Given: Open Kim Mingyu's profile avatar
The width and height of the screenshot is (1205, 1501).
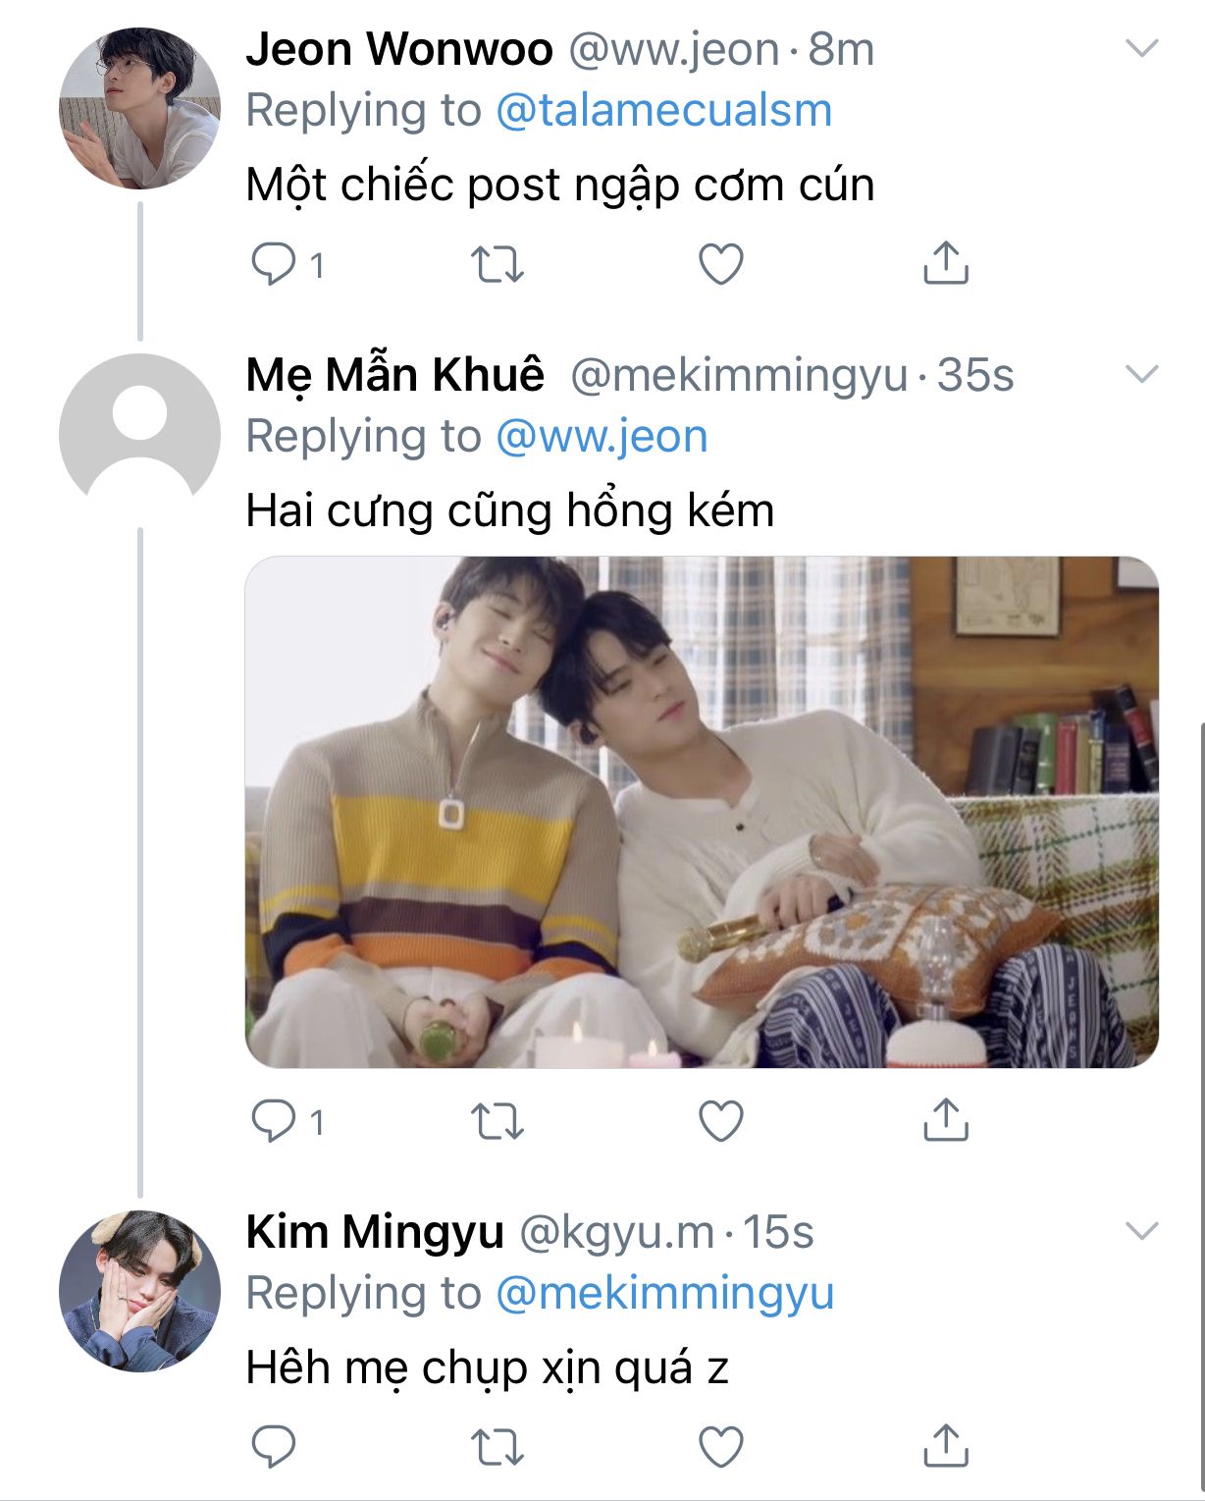Looking at the screenshot, I should coord(139,1291).
